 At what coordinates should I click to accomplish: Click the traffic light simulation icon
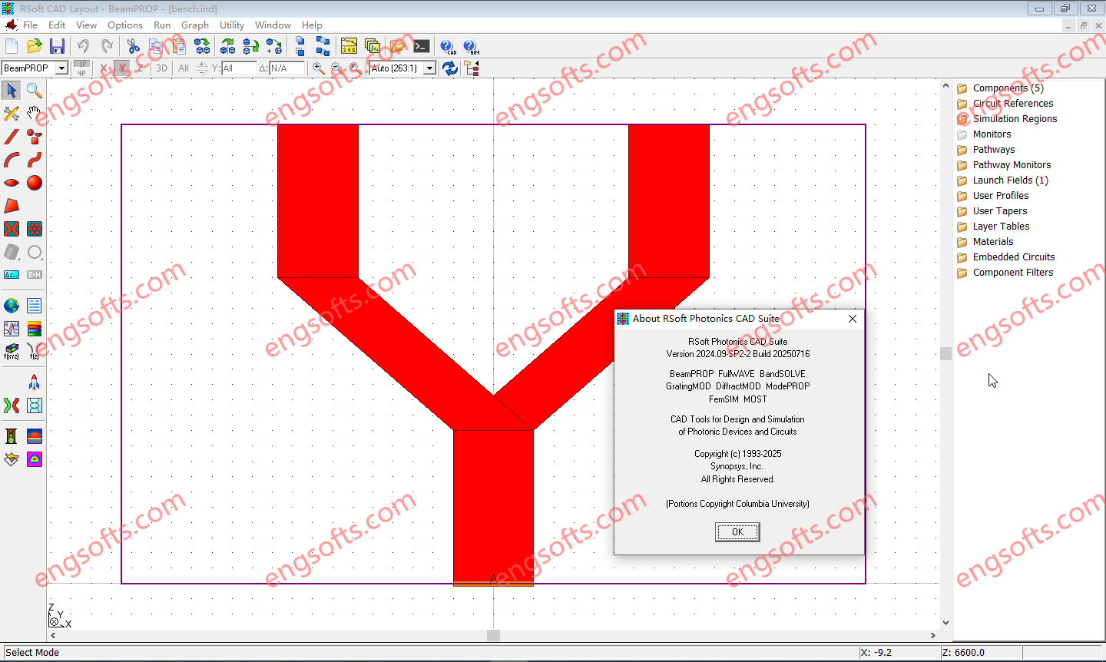[x=12, y=436]
